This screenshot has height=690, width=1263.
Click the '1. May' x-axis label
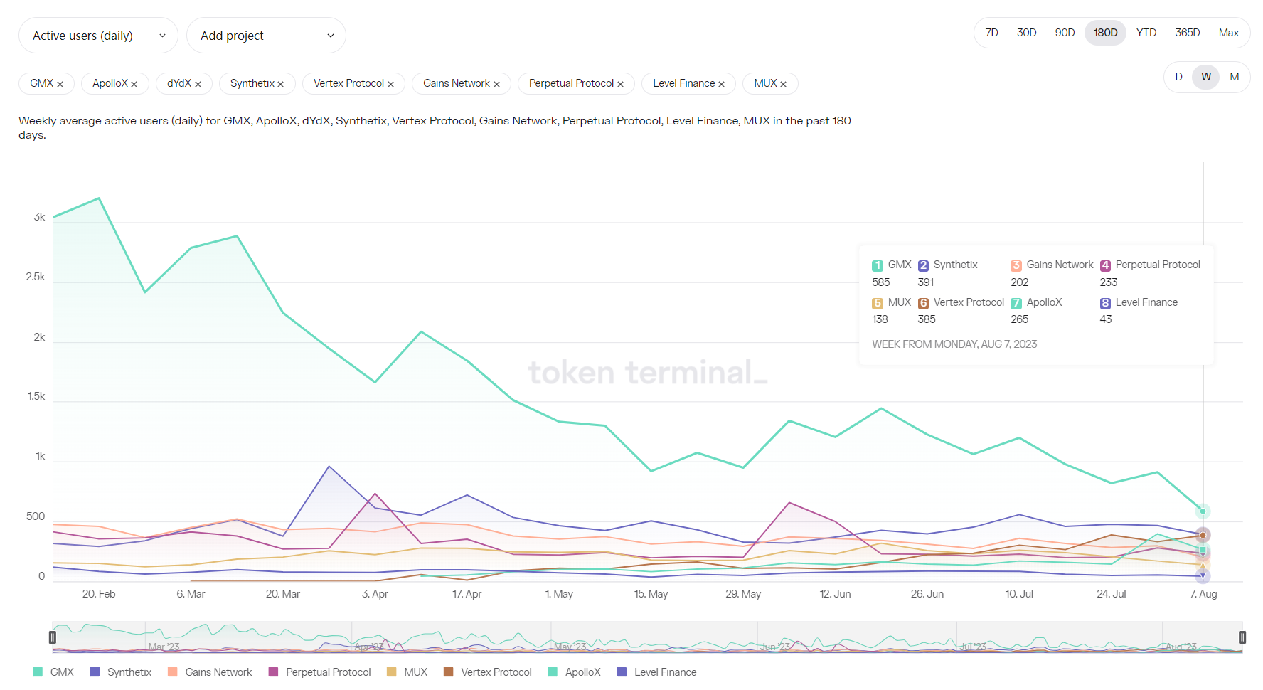(559, 594)
